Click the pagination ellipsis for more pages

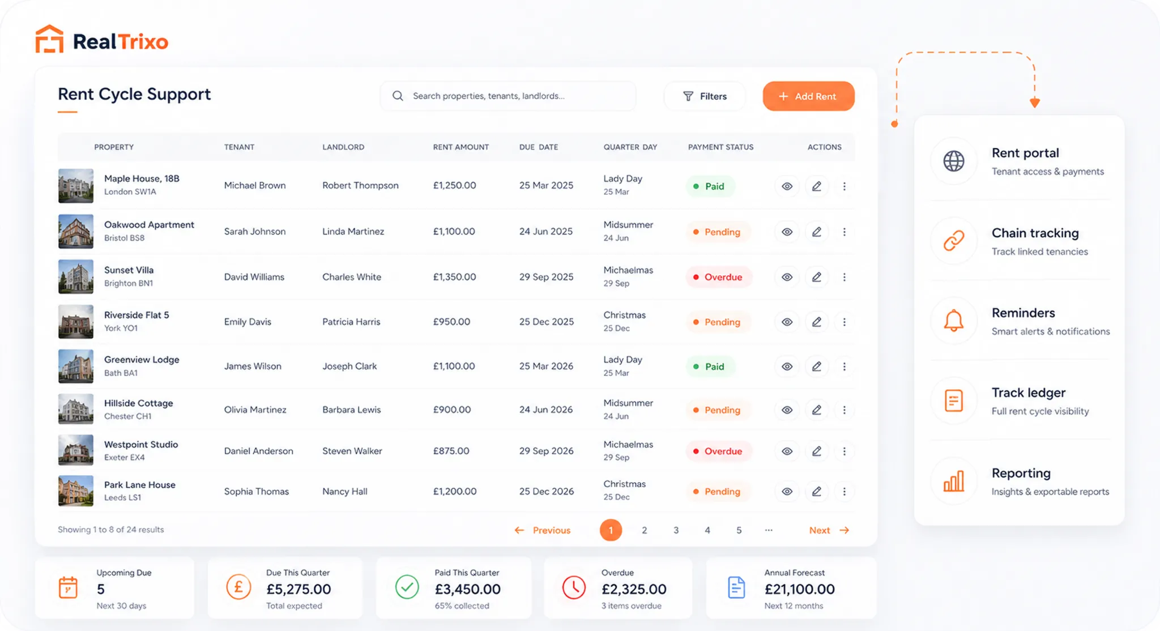[769, 530]
